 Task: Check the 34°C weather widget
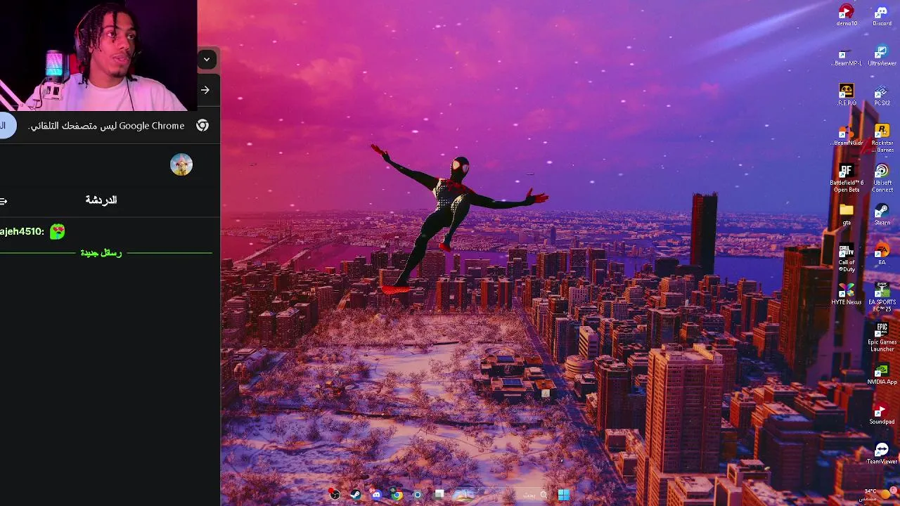coord(877,494)
